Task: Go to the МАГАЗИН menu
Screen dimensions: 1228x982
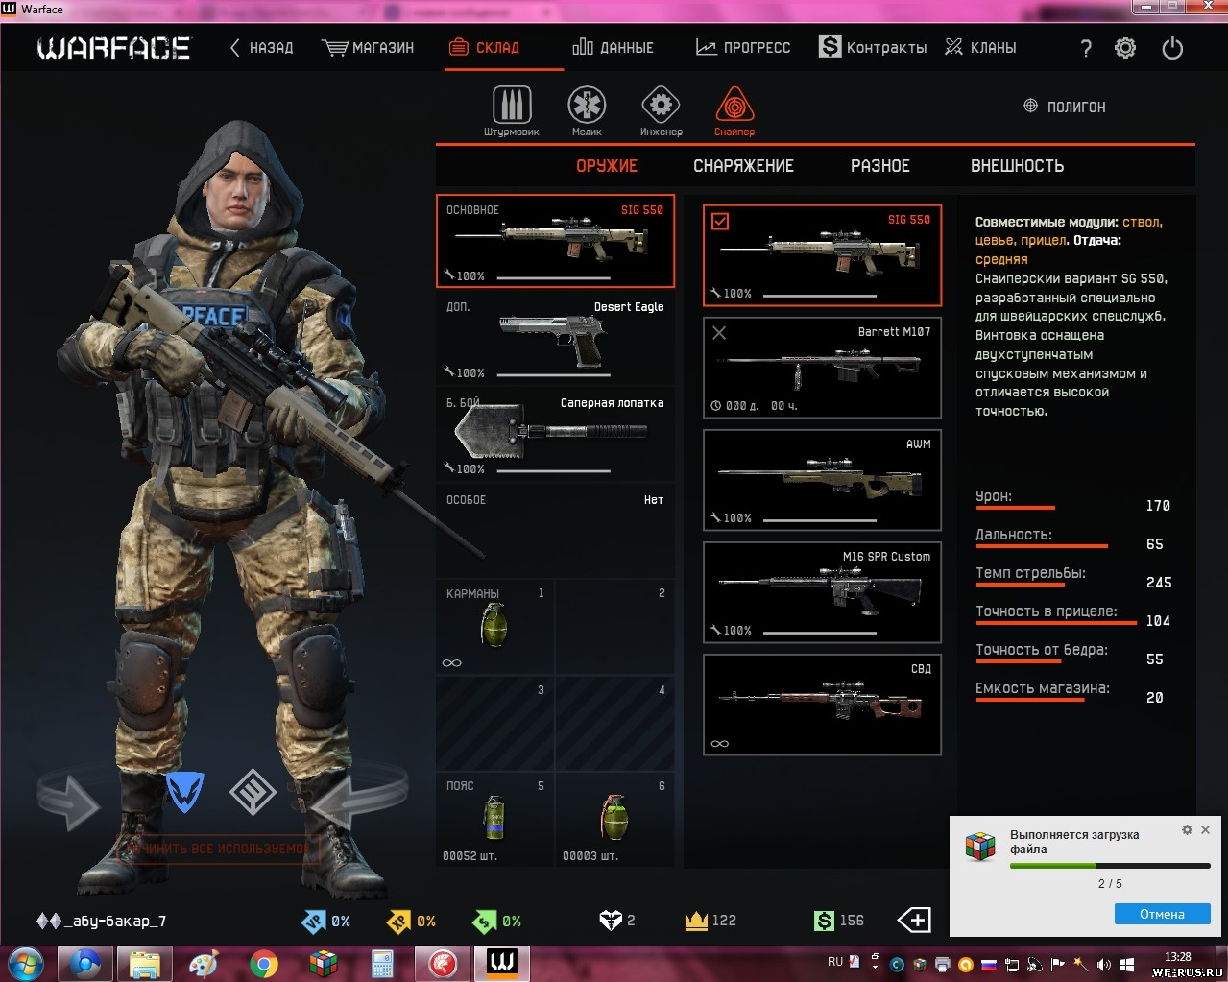Action: 369,48
